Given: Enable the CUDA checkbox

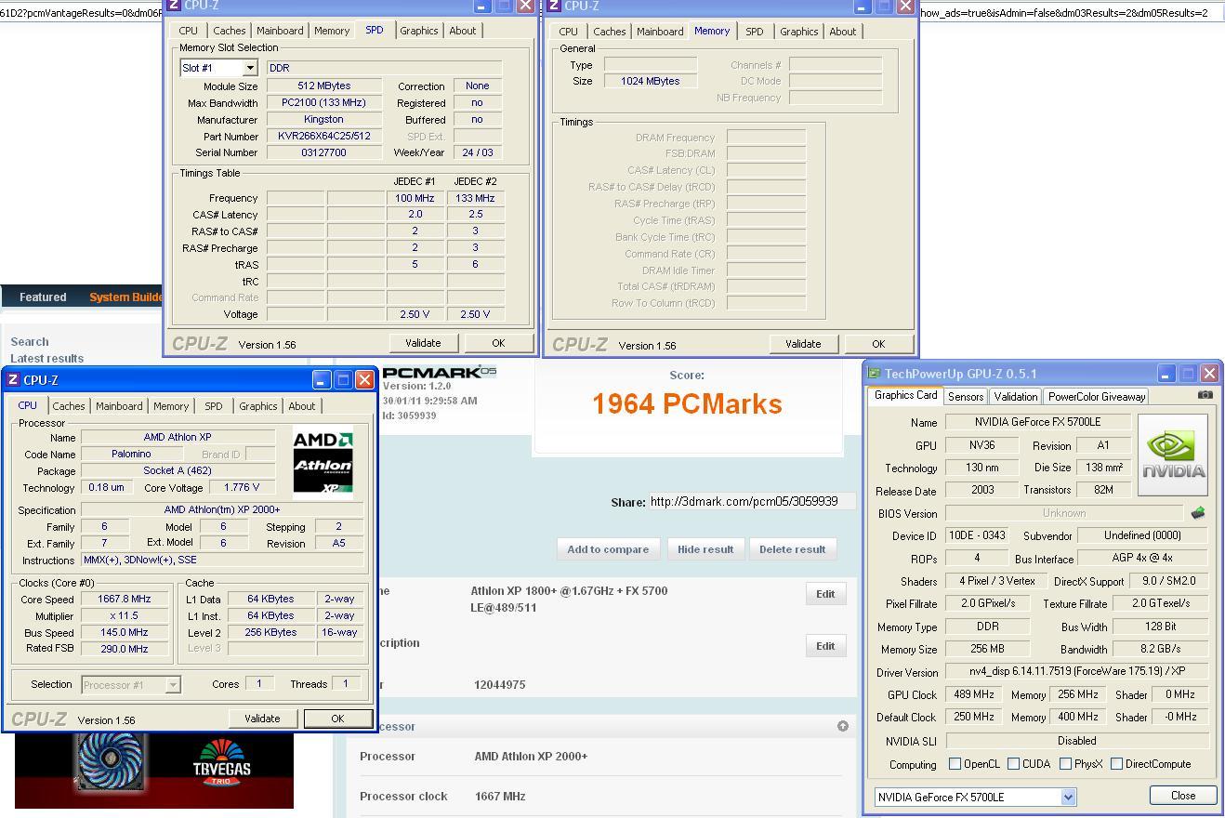Looking at the screenshot, I should 1013,763.
